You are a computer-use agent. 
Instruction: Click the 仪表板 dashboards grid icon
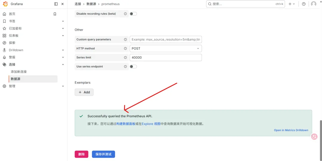(x=4, y=35)
